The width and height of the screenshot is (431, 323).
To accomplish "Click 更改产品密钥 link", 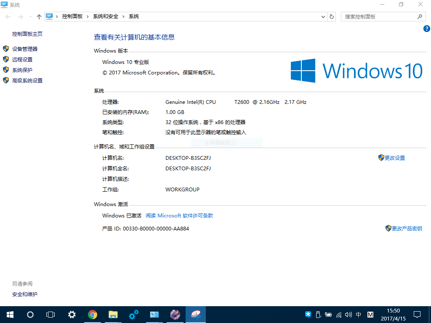I will click(407, 229).
